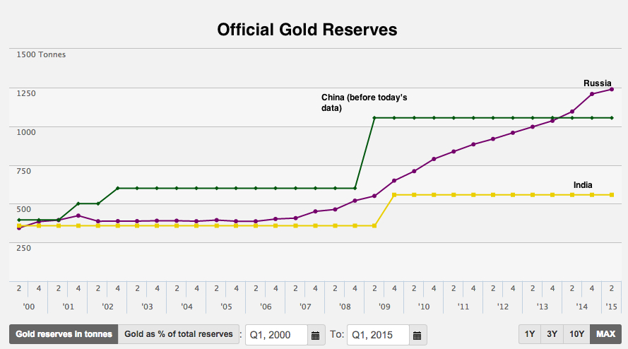Select the MAX time range
628x349 pixels.
(605, 334)
